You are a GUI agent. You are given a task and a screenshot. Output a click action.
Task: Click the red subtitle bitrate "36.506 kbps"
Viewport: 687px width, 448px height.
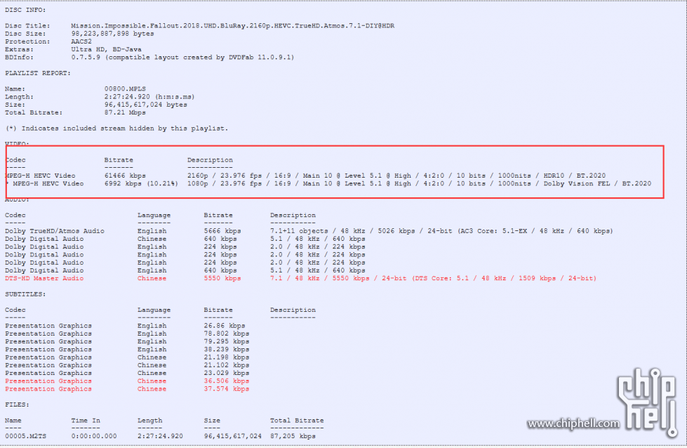227,381
